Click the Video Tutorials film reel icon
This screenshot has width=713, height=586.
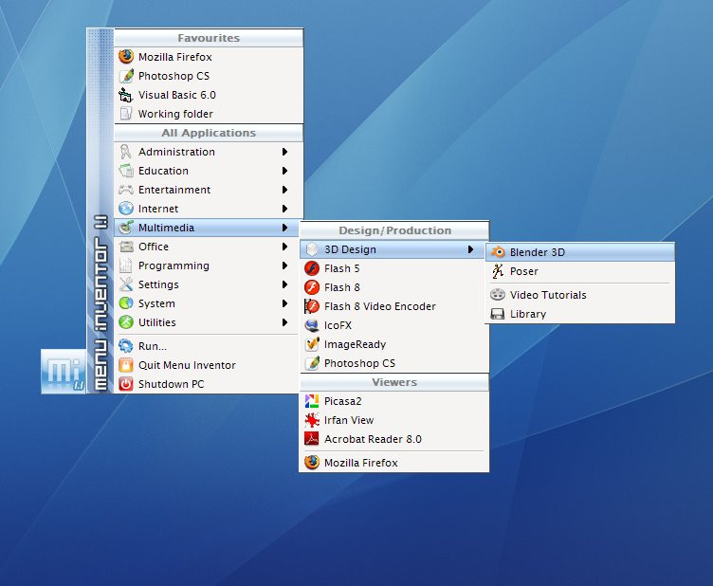(x=498, y=295)
